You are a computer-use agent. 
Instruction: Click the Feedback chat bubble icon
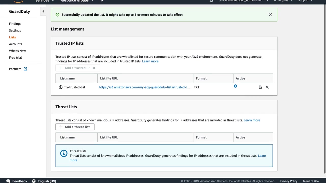coord(8,181)
